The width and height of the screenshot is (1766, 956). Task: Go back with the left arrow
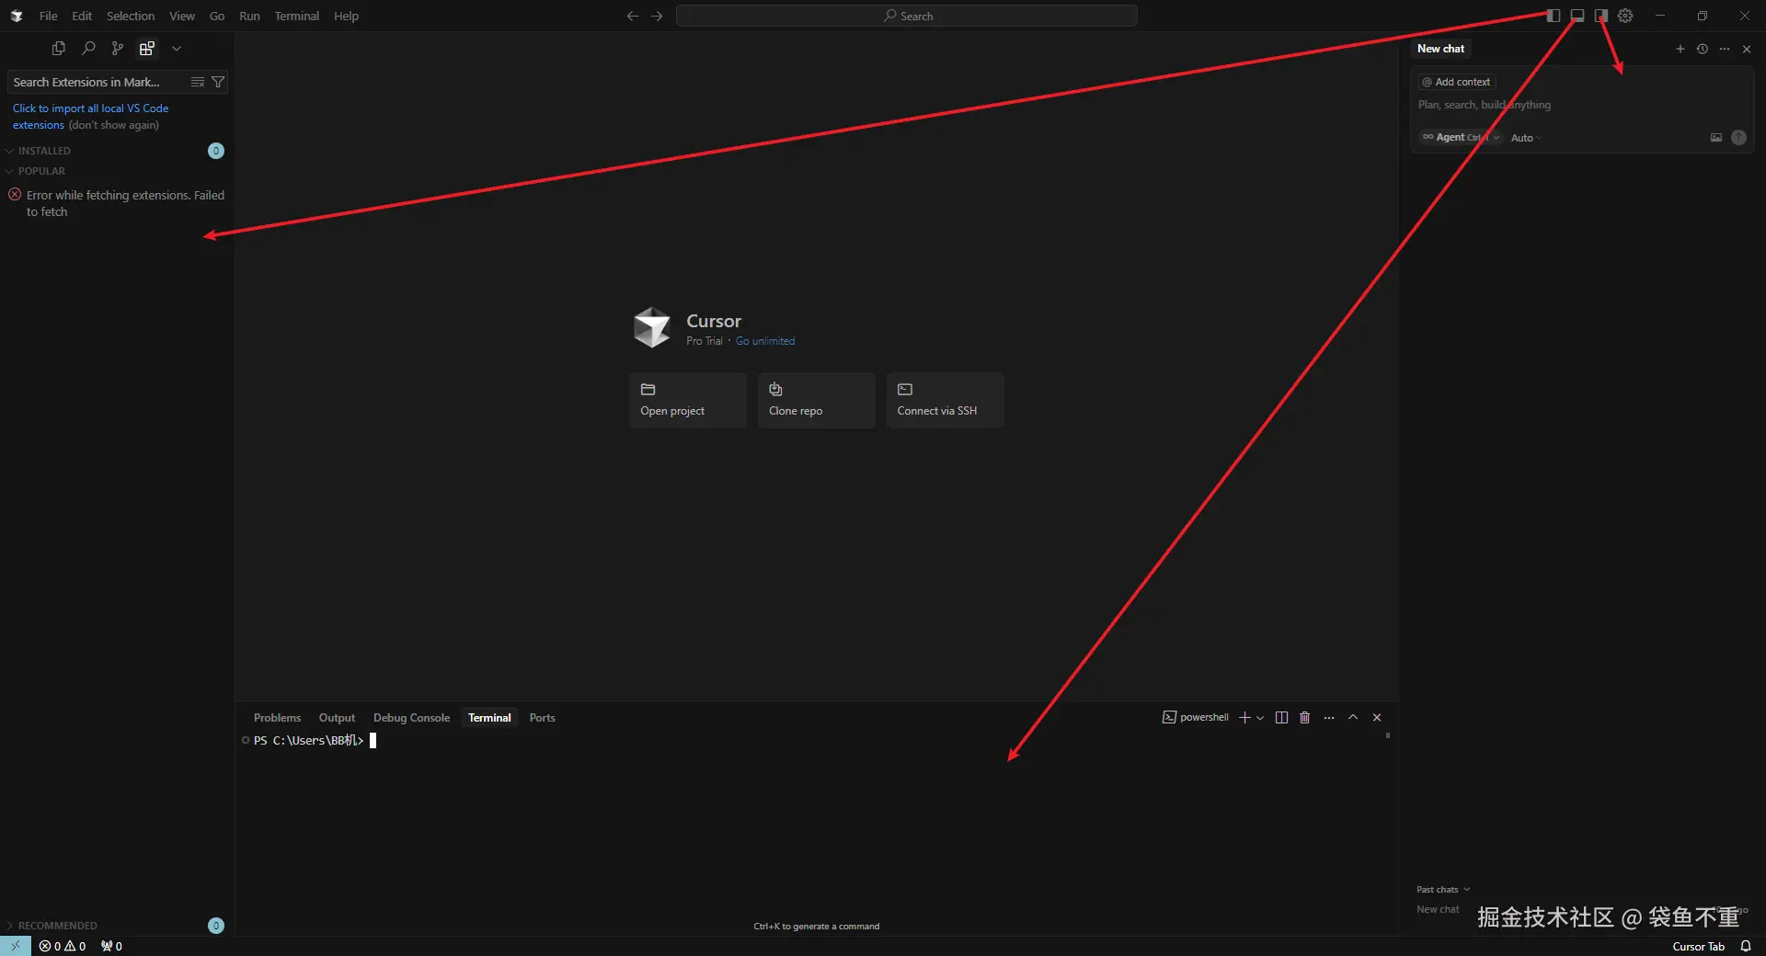click(x=632, y=16)
